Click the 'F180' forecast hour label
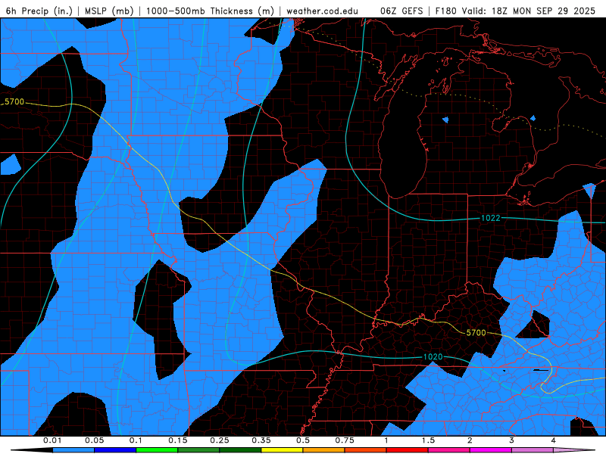Viewport: 606px width, 454px height. [x=446, y=11]
